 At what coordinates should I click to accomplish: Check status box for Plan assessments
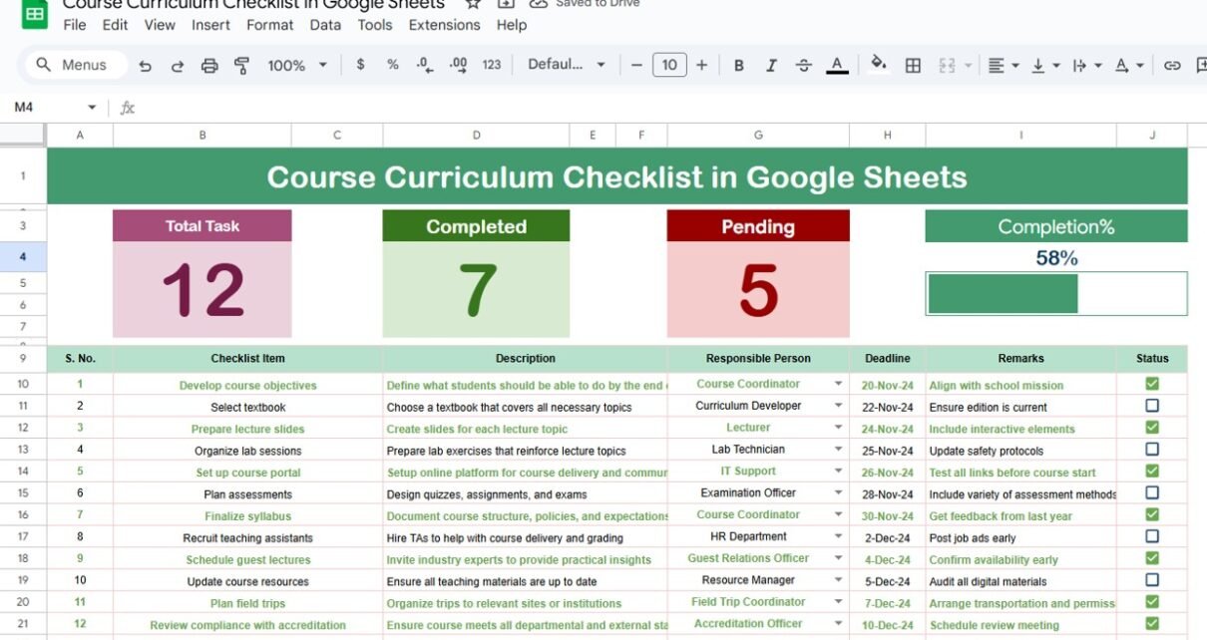tap(1152, 492)
